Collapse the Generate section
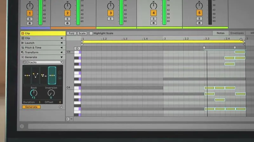 pos(61,57)
